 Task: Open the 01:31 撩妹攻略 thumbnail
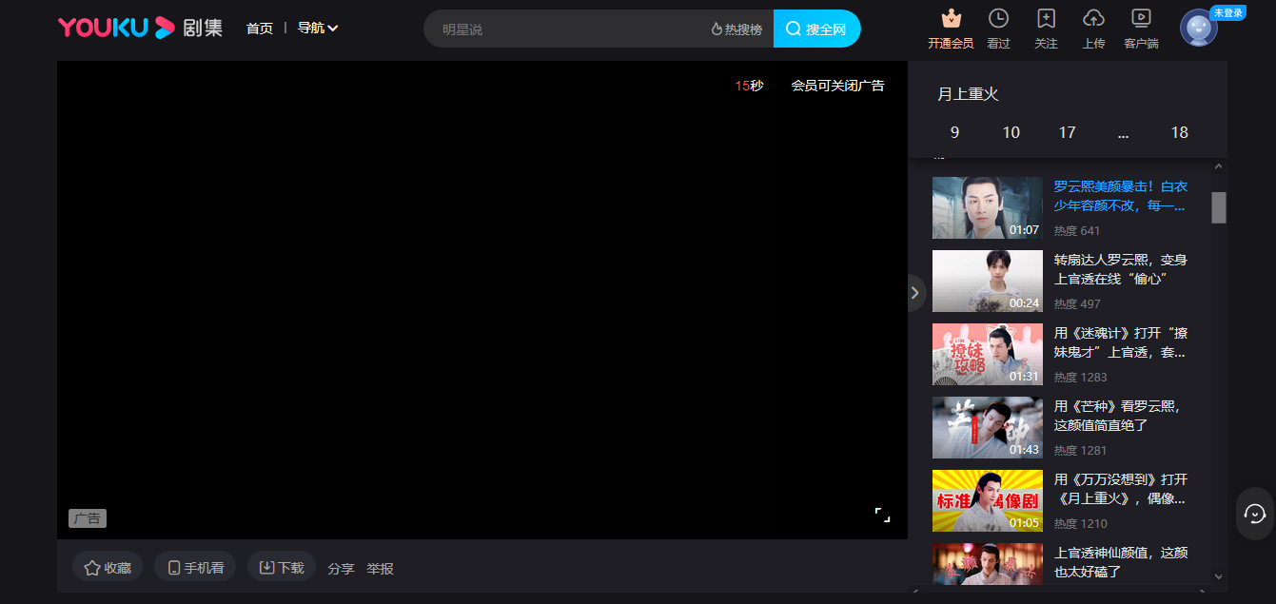click(x=988, y=354)
